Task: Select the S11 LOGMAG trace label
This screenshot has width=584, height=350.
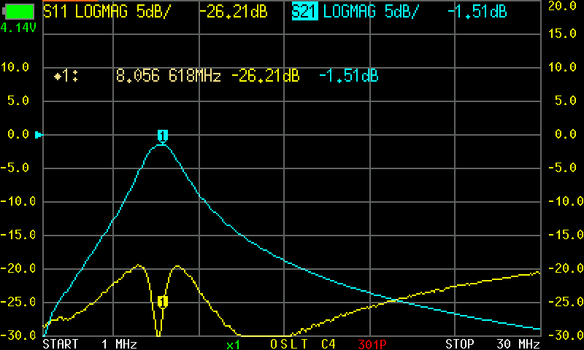Action: click(x=107, y=12)
